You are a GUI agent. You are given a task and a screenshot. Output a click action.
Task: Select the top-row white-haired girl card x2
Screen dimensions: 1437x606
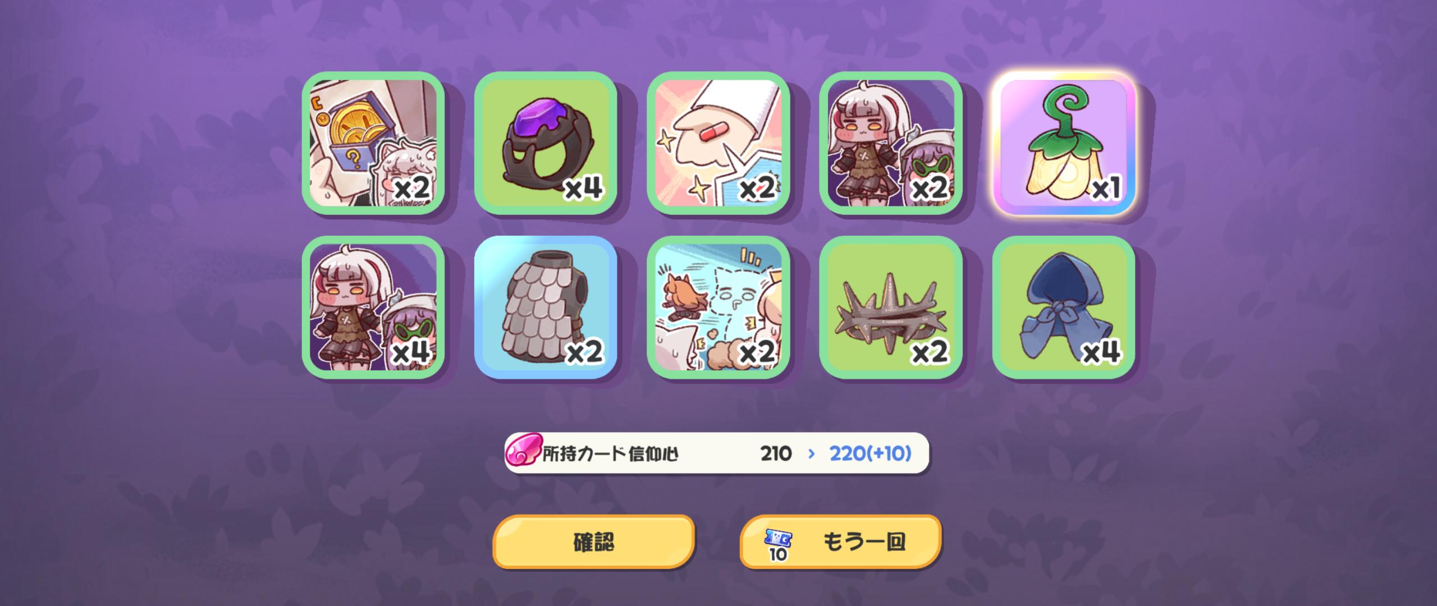[x=891, y=143]
